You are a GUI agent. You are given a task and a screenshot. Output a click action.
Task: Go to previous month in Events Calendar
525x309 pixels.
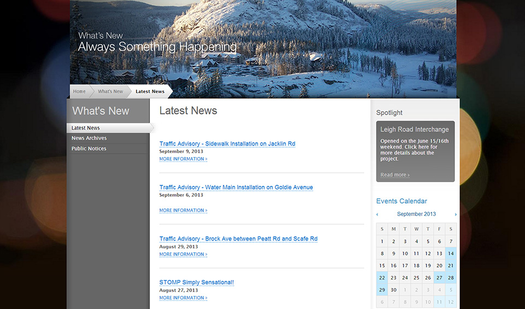[x=377, y=214]
